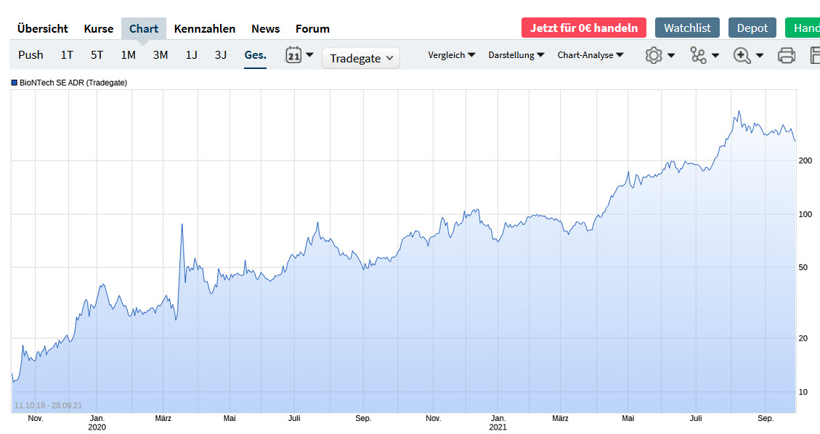820x434 pixels.
Task: Open the Tradegate exchange dropdown
Action: [x=360, y=58]
